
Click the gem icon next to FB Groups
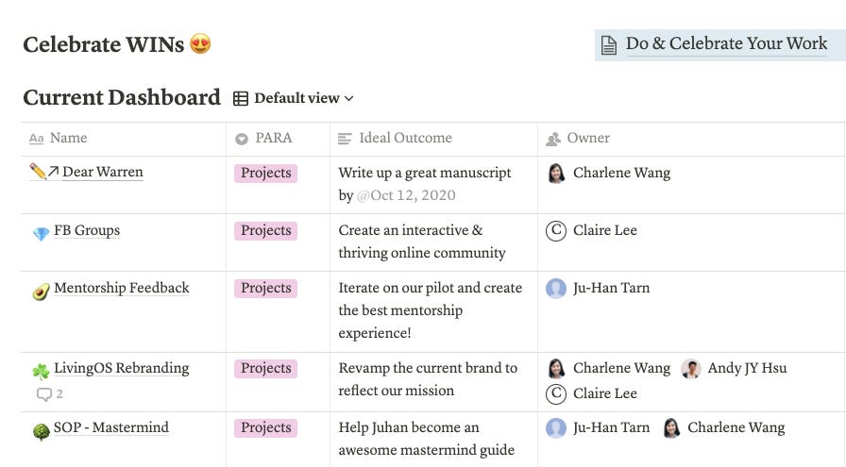pyautogui.click(x=41, y=234)
